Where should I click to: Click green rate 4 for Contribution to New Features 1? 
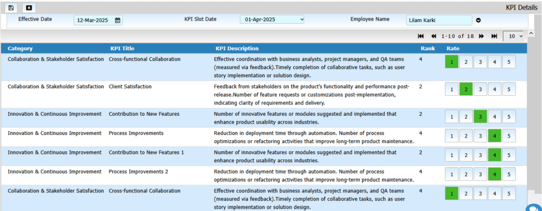coord(495,155)
